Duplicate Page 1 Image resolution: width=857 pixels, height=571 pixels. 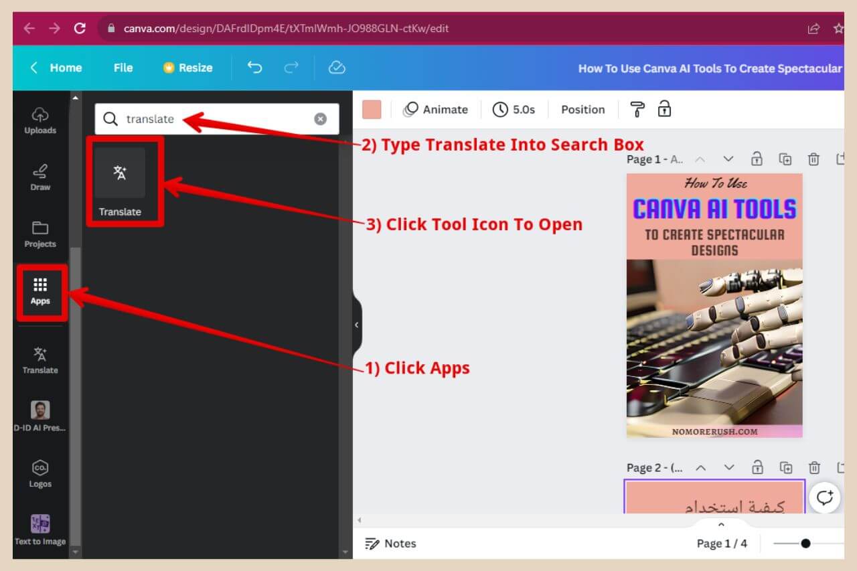point(785,159)
